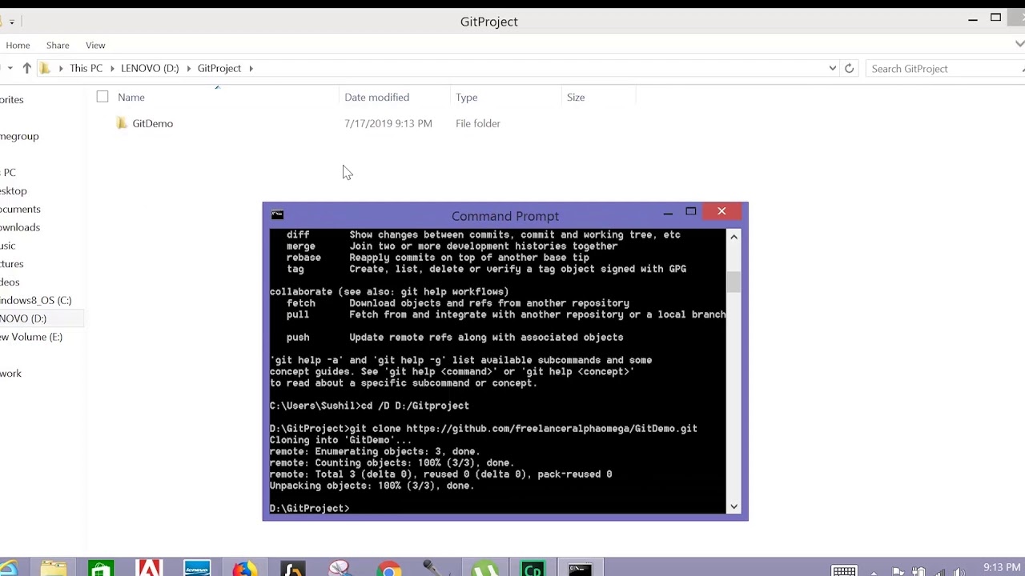The width and height of the screenshot is (1025, 576).
Task: Open the Share ribbon tab
Action: 58,46
